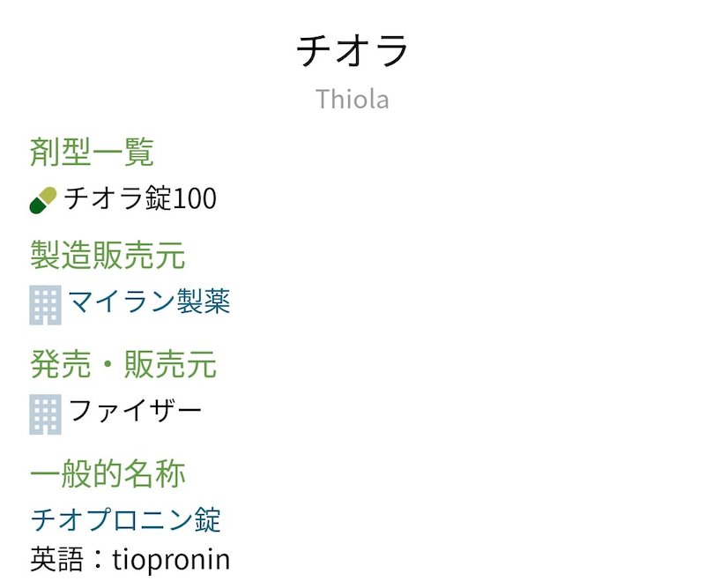This screenshot has width=705, height=581.
Task: Click the light green half of the capsule icon
Action: coord(49,195)
